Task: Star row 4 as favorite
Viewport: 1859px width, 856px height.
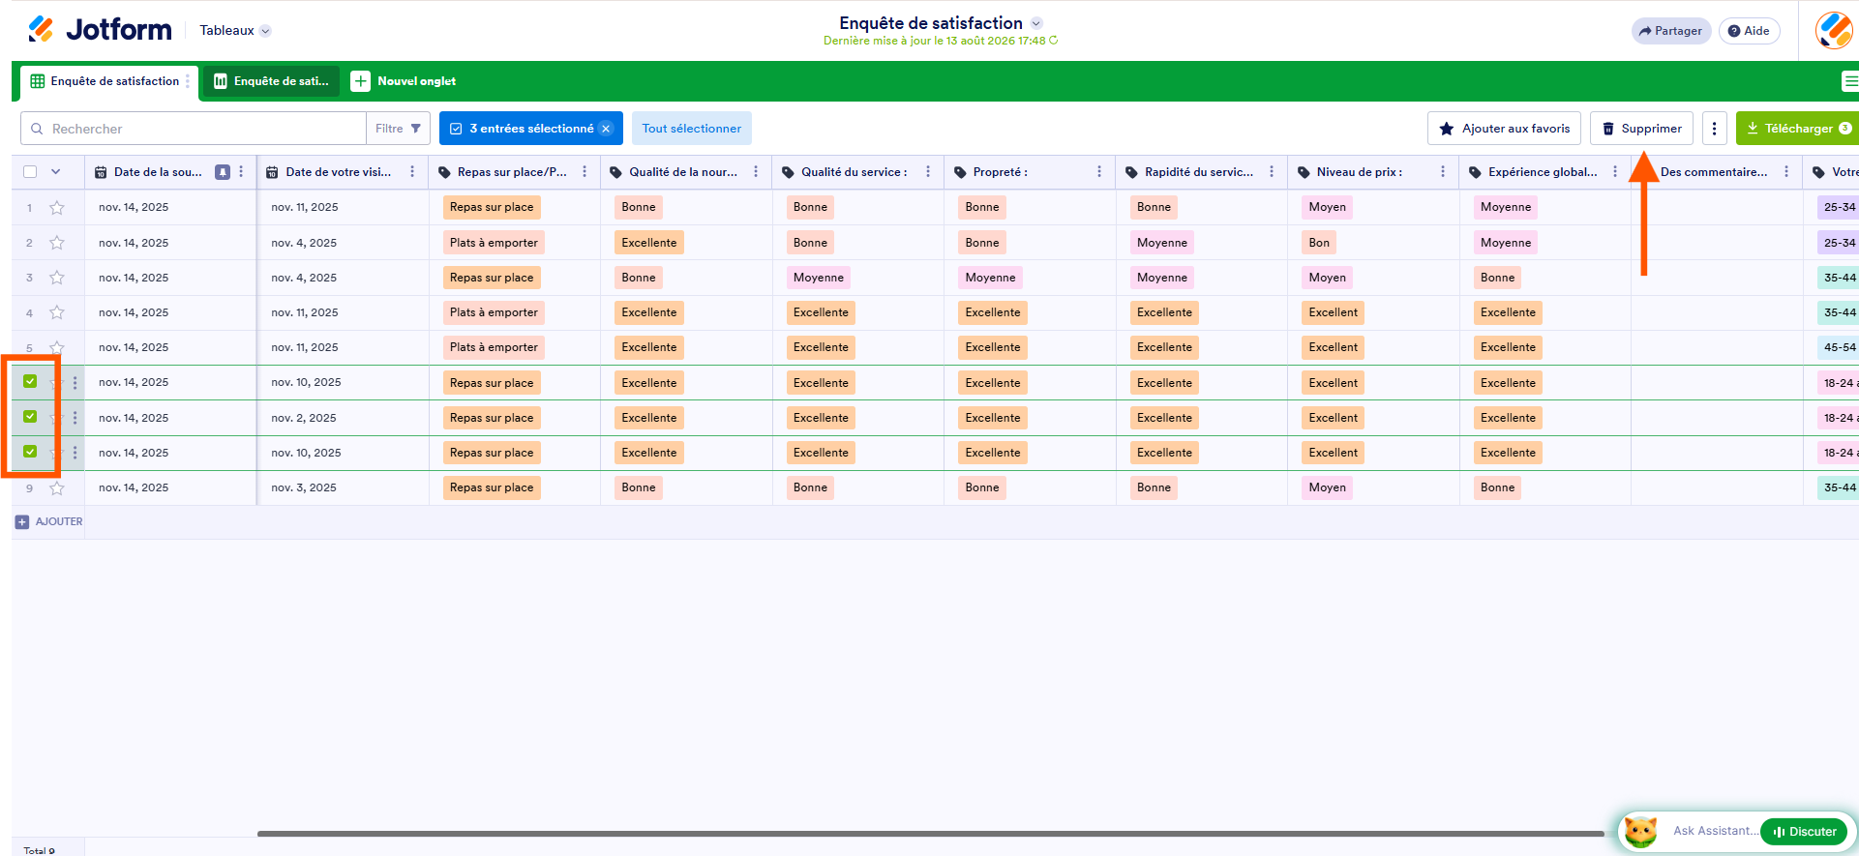Action: tap(57, 312)
